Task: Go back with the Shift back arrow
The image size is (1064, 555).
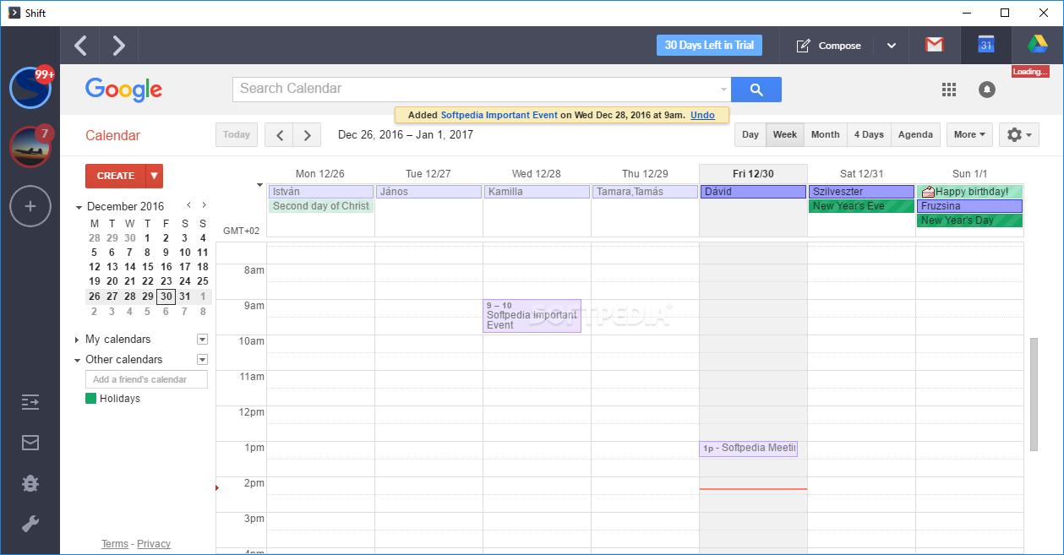Action: coord(80,46)
